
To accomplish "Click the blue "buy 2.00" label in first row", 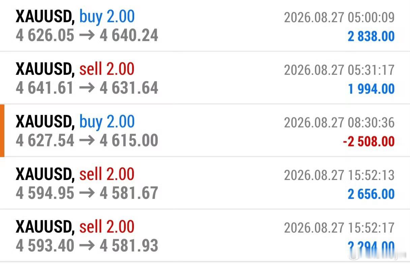I will [107, 17].
